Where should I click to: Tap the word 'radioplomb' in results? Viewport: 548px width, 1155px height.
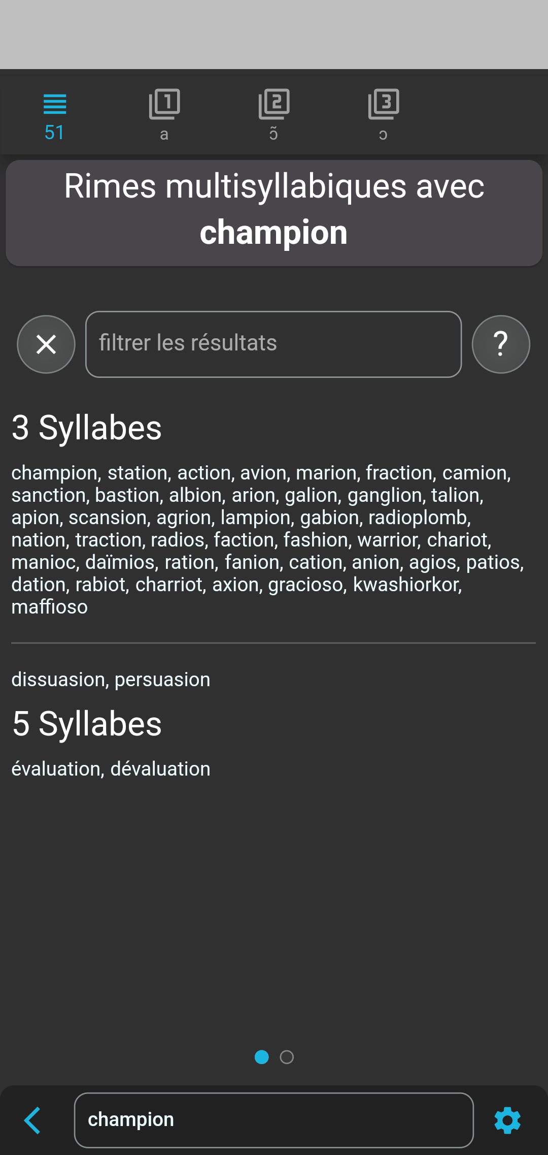click(419, 518)
